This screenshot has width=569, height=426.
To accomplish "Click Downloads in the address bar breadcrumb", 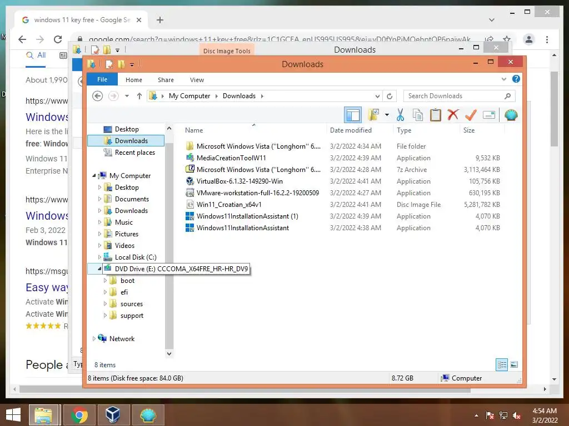I will click(239, 96).
